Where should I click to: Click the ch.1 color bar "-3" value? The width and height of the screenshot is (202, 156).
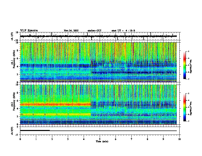point(188,51)
